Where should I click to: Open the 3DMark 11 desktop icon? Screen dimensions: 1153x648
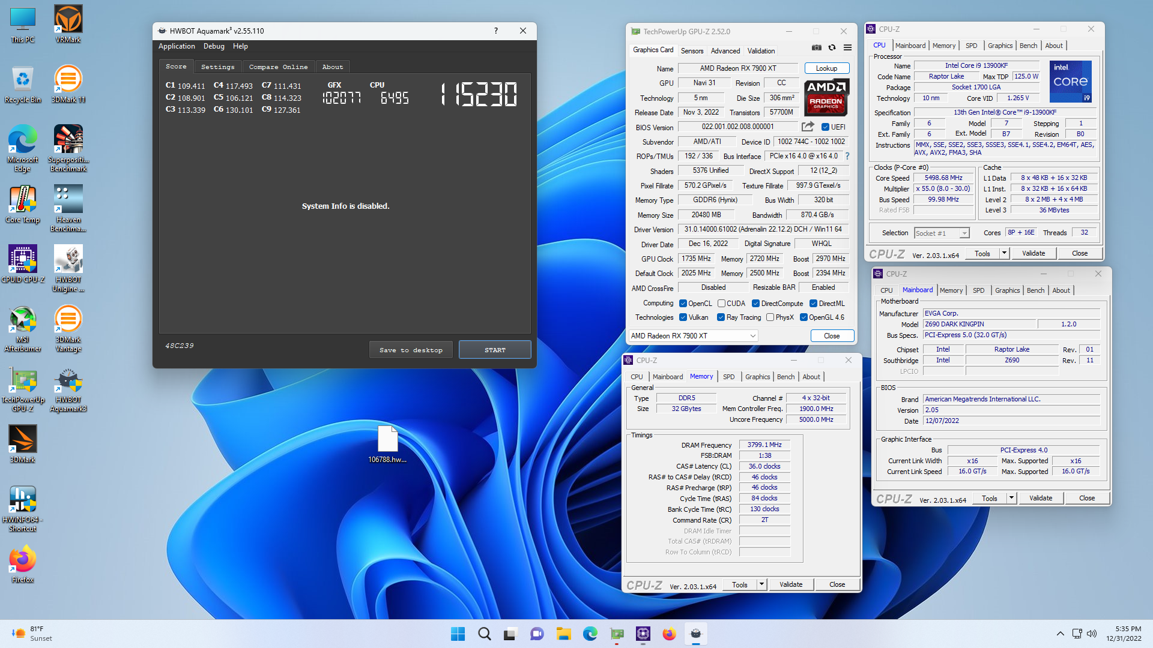(68, 84)
